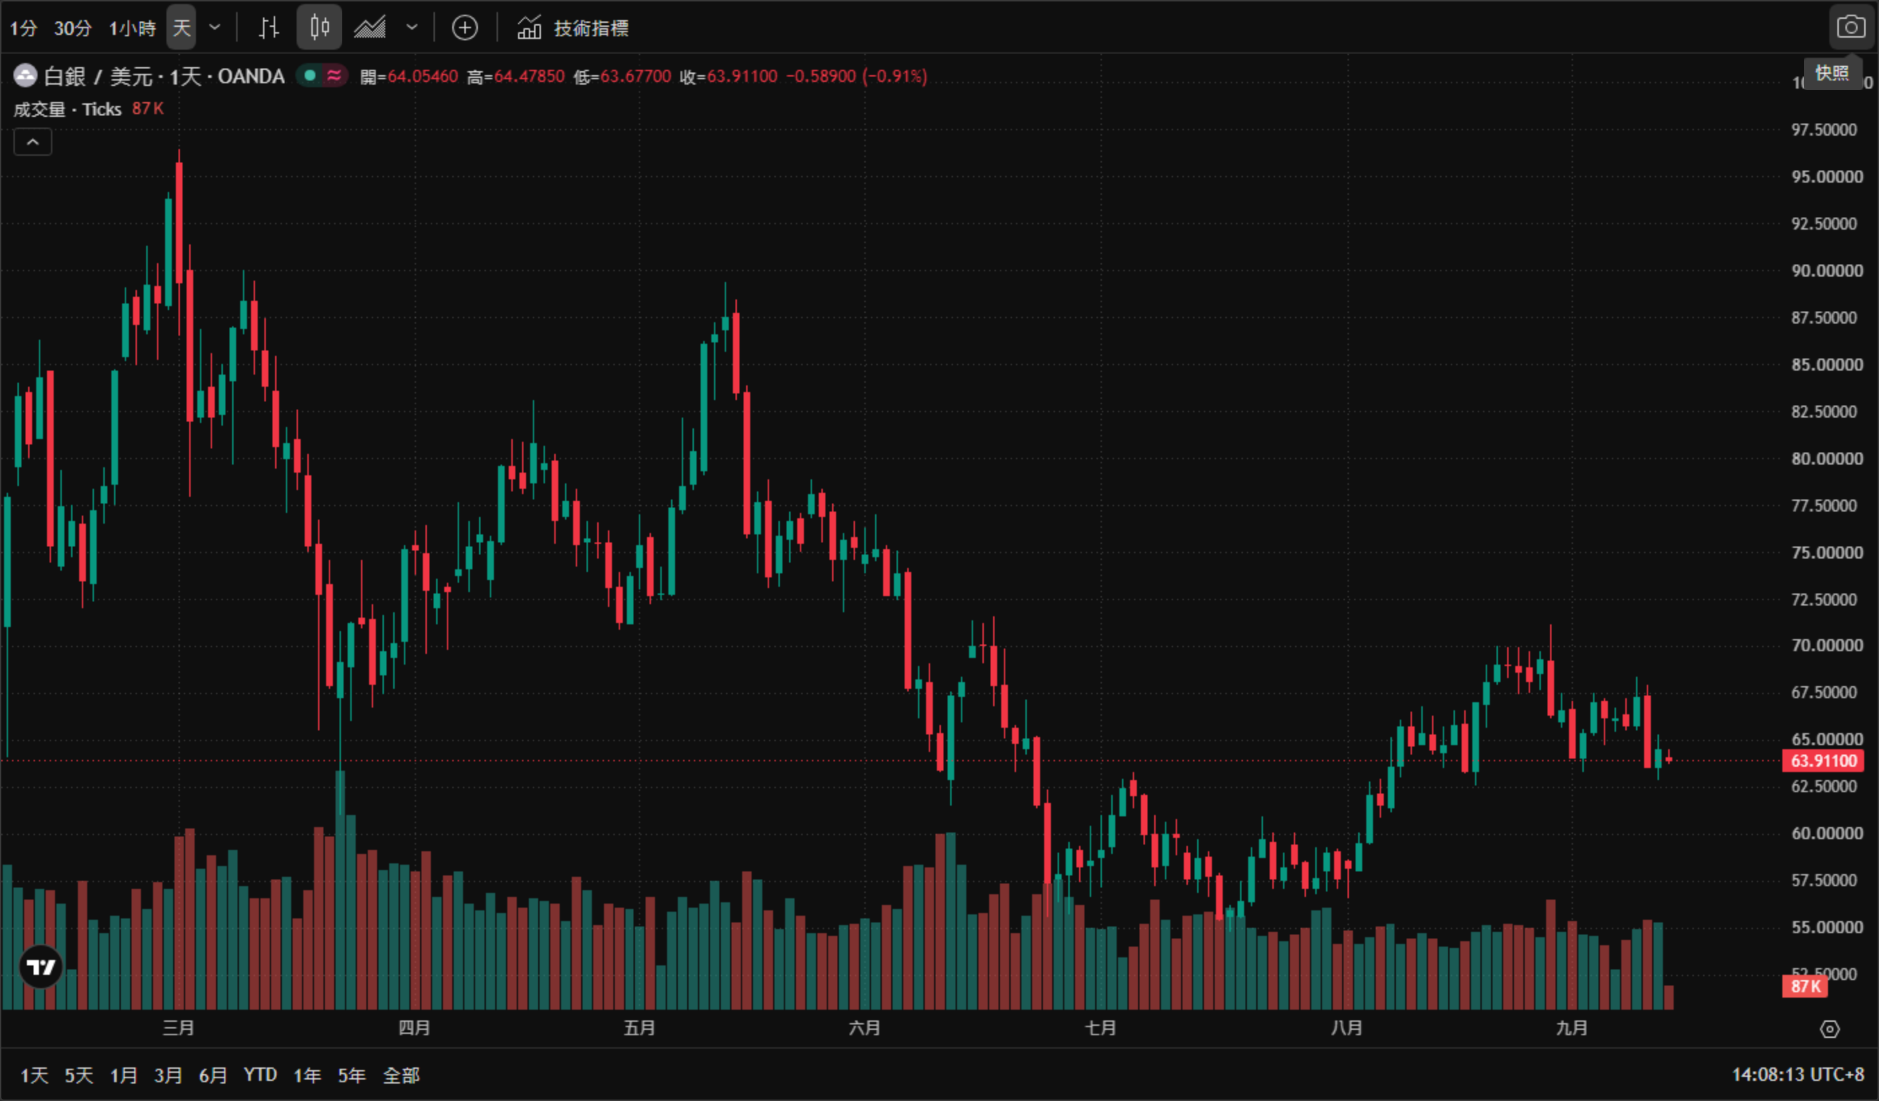Click the 六月 time axis label
1879x1101 pixels.
point(864,1028)
